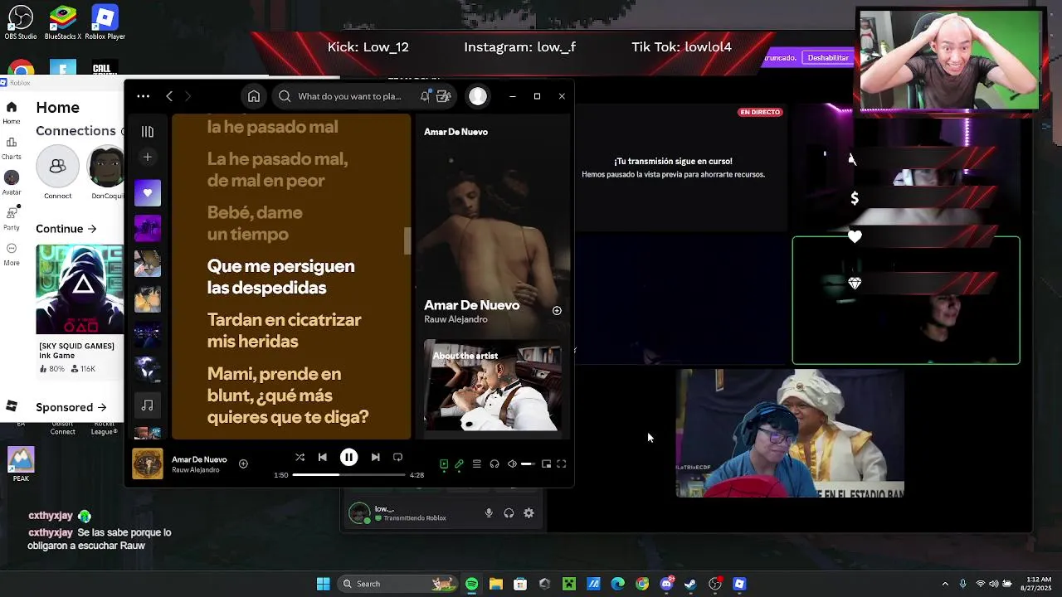Enter Spotify full screen mode
This screenshot has height=597, width=1062.
pos(562,464)
